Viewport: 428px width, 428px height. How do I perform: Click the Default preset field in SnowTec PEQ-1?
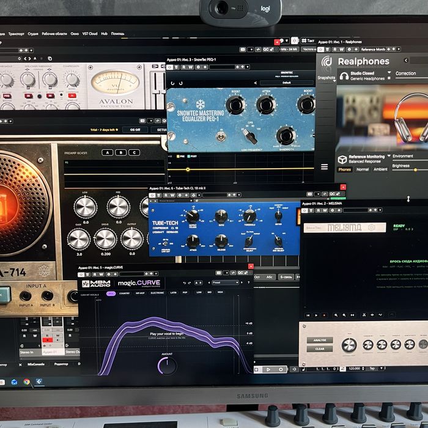click(286, 83)
